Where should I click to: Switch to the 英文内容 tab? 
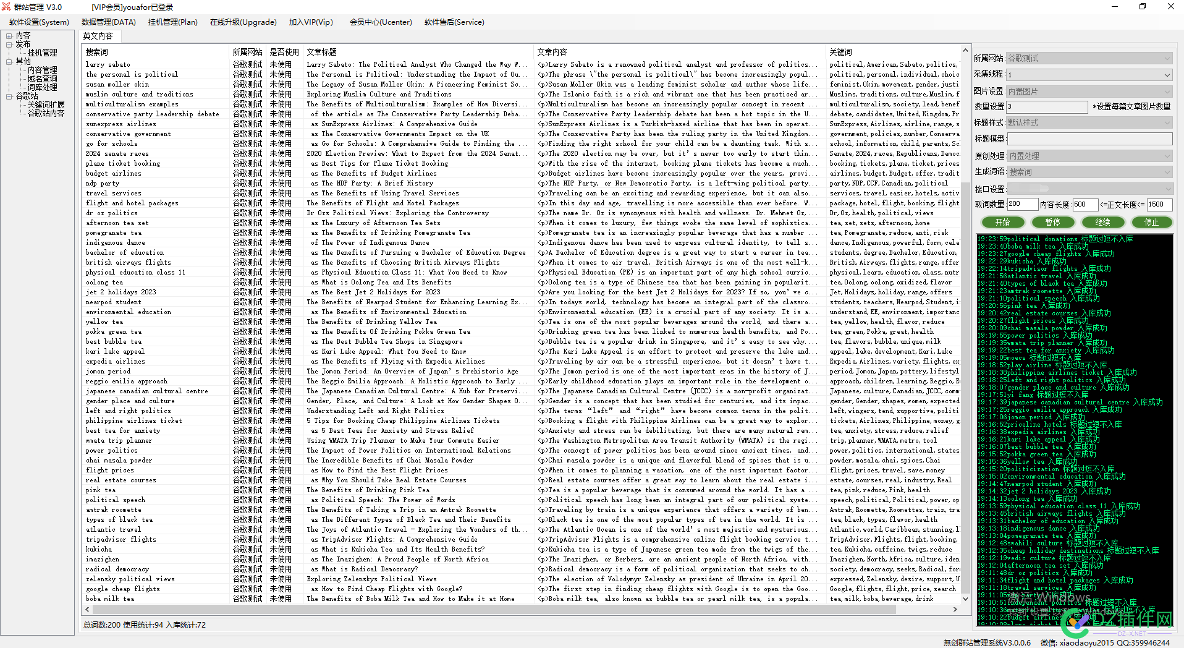(x=98, y=36)
